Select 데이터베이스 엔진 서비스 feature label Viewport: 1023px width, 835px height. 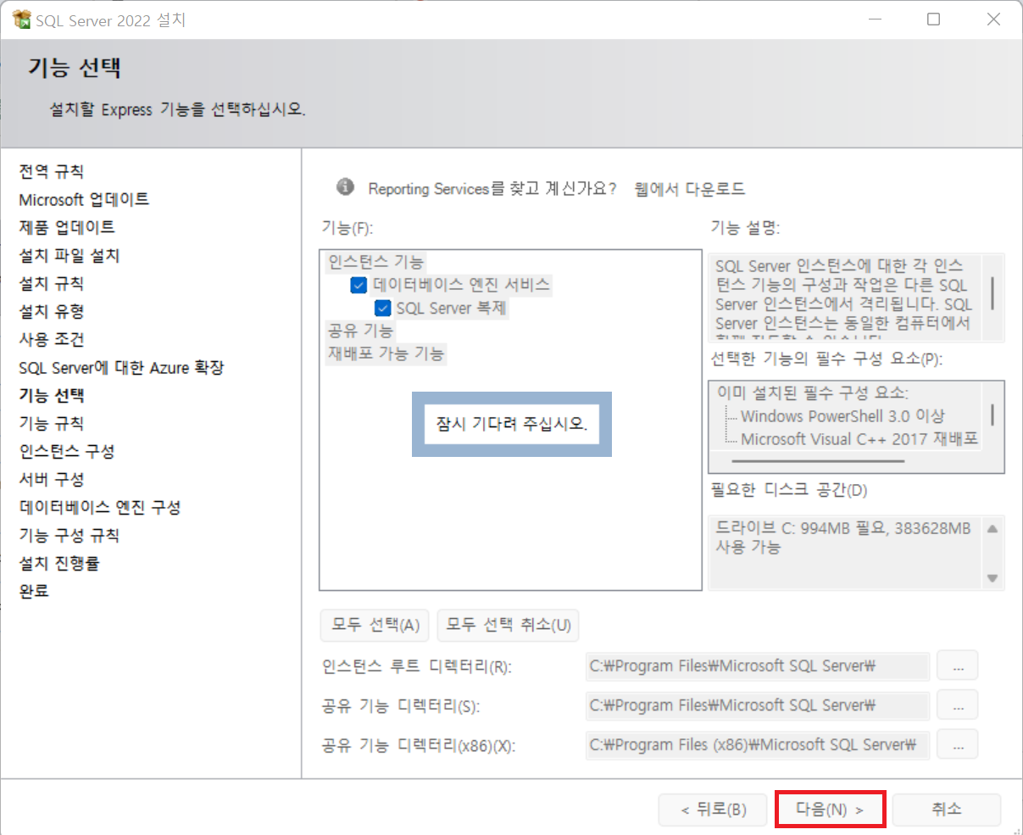click(x=461, y=285)
